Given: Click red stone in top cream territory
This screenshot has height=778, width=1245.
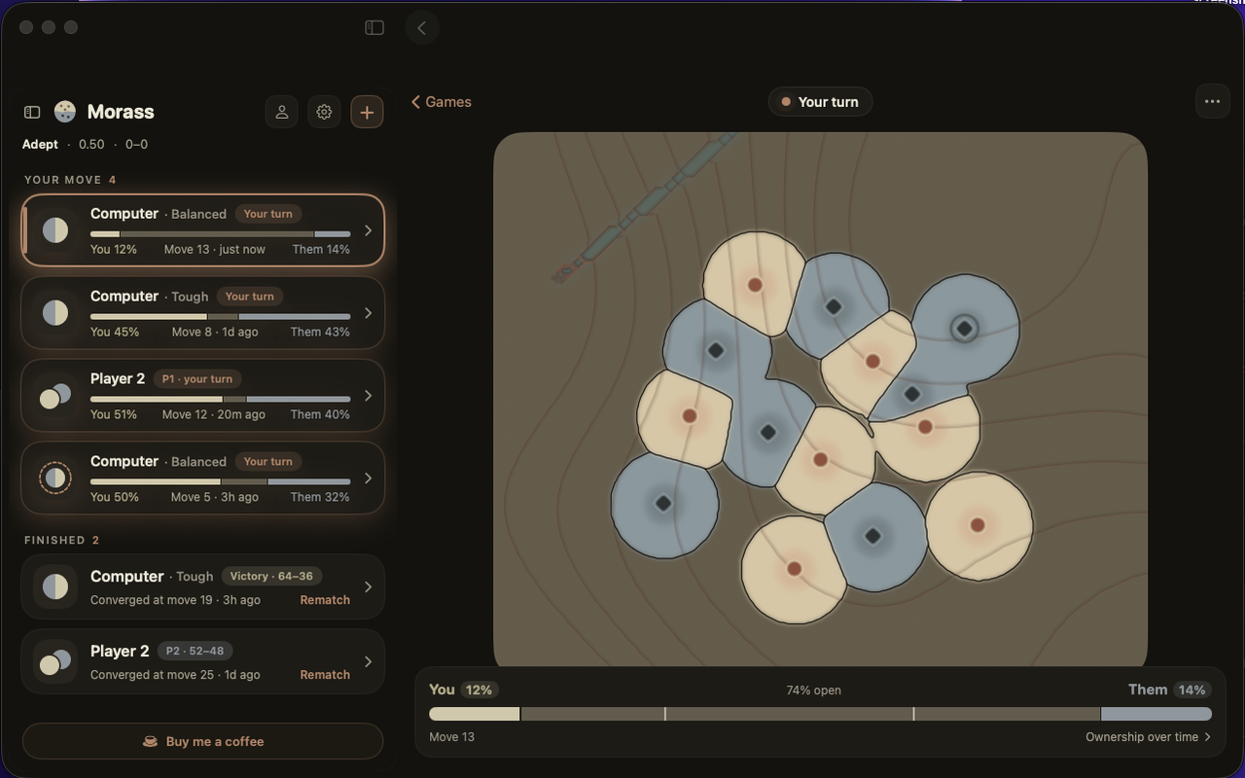Looking at the screenshot, I should tap(755, 285).
